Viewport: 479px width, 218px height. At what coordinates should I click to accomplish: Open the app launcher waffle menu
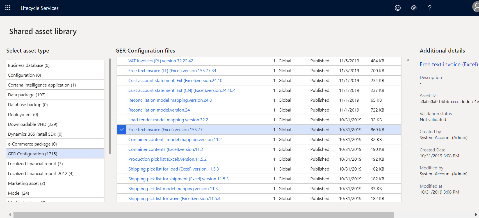tap(8, 8)
